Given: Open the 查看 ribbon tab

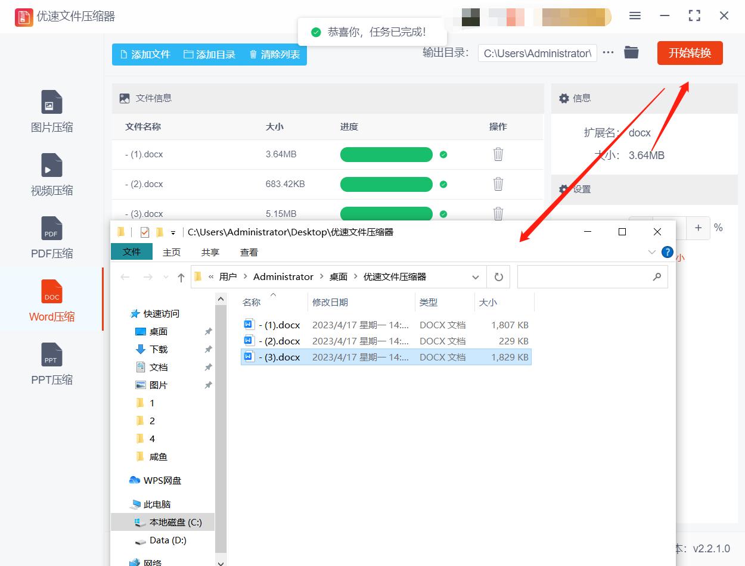Looking at the screenshot, I should (x=249, y=252).
